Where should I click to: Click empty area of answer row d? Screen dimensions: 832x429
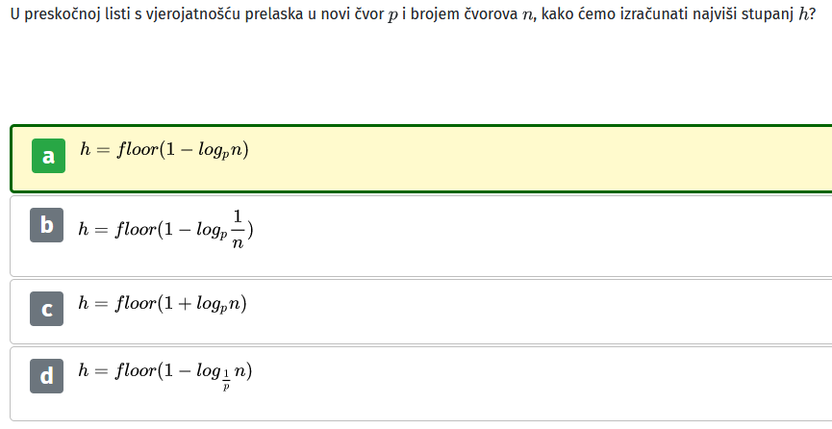(531, 384)
